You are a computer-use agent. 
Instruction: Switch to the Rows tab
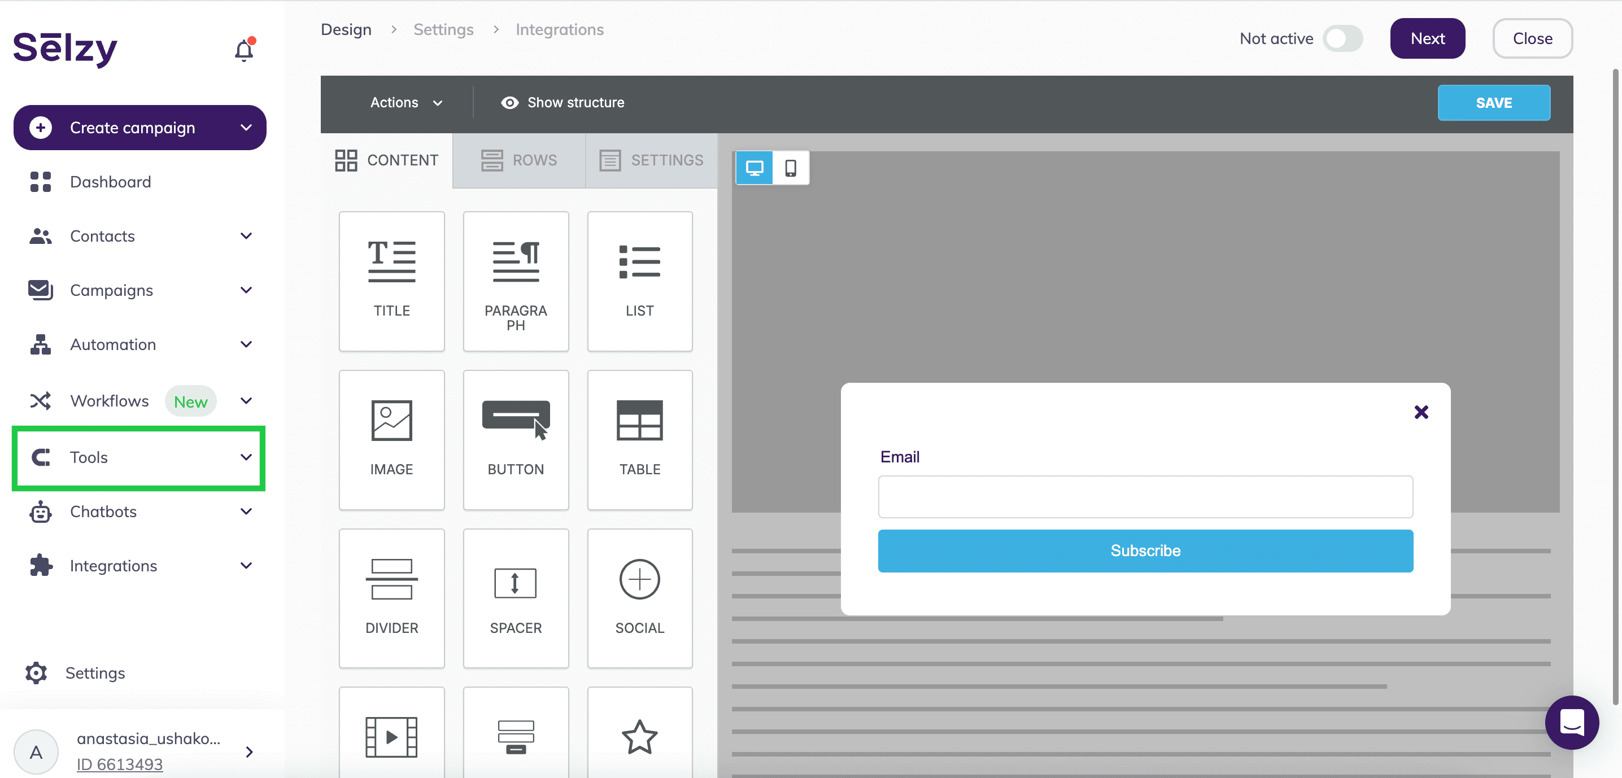coord(519,160)
